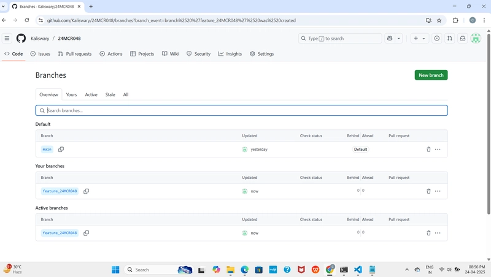Open the notifications inbox icon

coord(463,39)
